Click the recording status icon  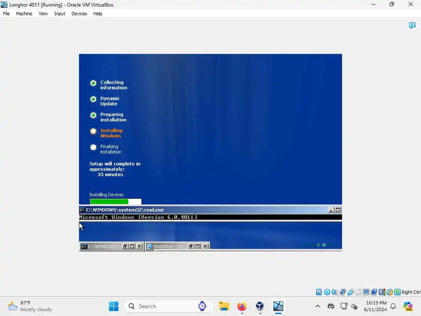374,292
